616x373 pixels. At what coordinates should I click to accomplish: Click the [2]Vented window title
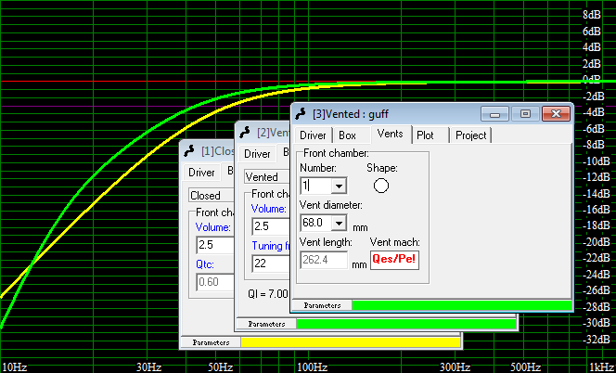[x=273, y=133]
